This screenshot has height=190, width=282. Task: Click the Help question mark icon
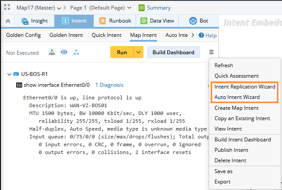point(201,35)
